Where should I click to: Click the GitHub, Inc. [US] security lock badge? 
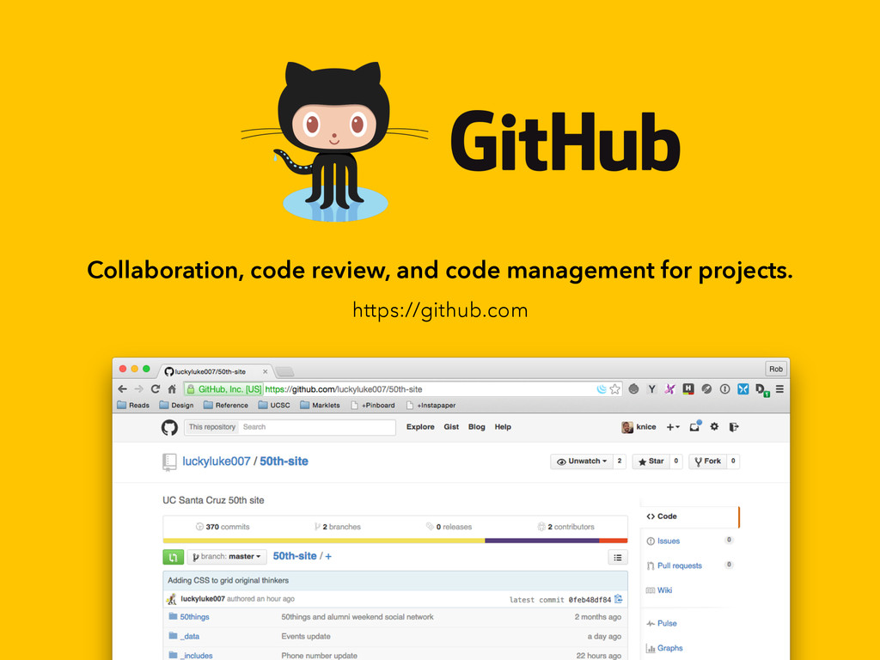coord(224,389)
